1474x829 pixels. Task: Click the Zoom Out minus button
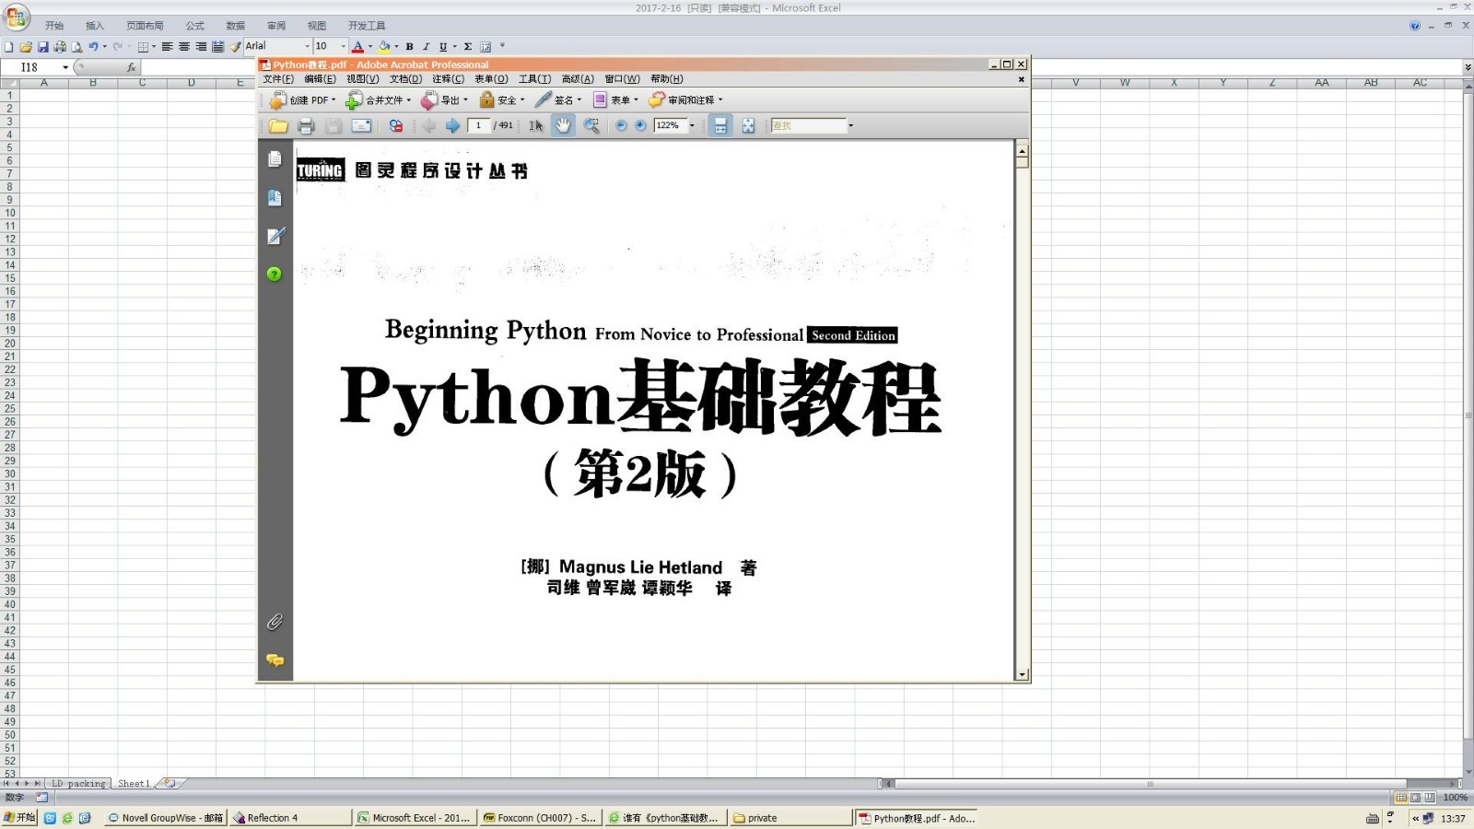click(621, 126)
